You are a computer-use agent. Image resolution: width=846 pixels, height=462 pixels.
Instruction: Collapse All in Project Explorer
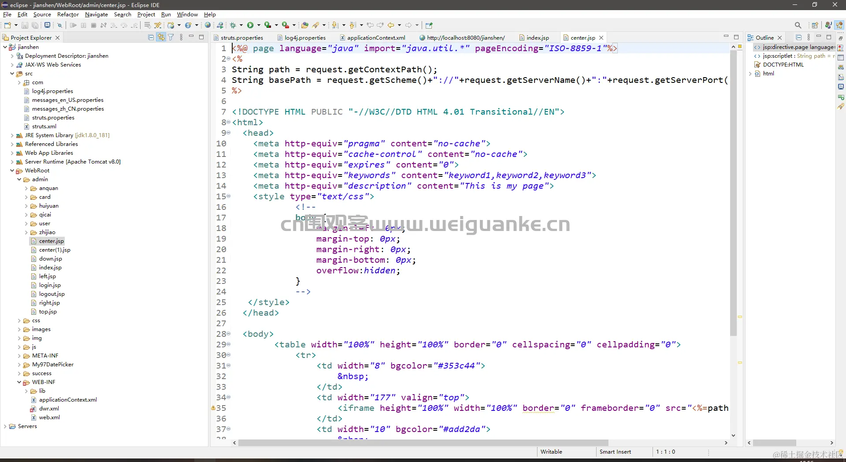coord(151,37)
